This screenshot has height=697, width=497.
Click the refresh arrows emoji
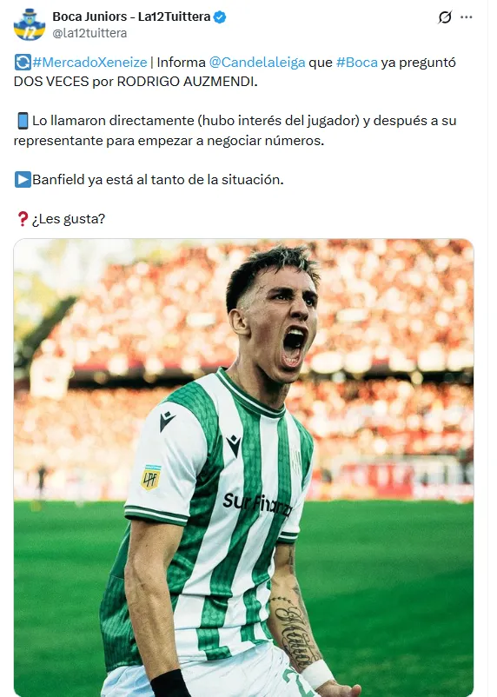[23, 63]
